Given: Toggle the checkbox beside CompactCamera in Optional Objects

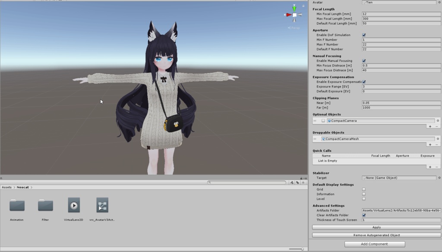Looking at the screenshot, I should tap(323, 121).
